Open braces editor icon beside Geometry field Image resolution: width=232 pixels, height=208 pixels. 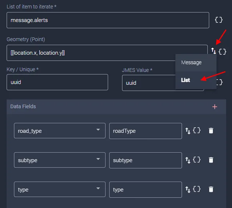click(x=222, y=52)
